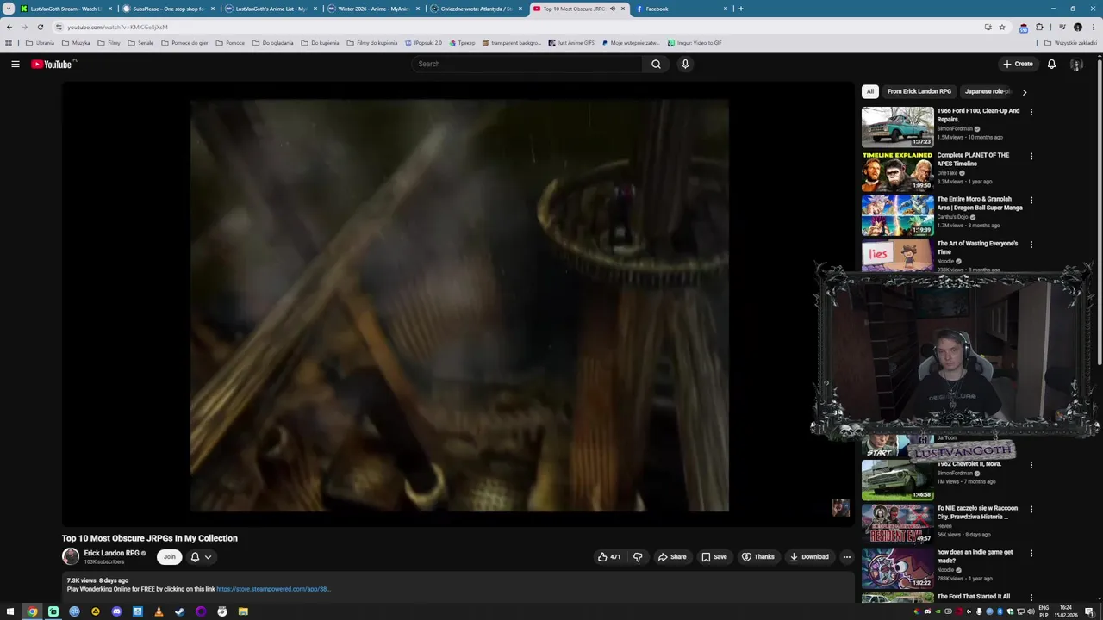This screenshot has width=1103, height=620.
Task: Click the Create button
Action: click(1018, 64)
